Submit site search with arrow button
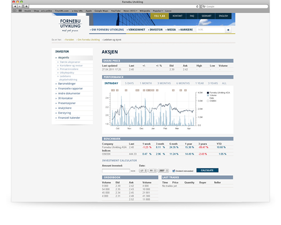This screenshot has width=281, height=225. tap(228, 30)
